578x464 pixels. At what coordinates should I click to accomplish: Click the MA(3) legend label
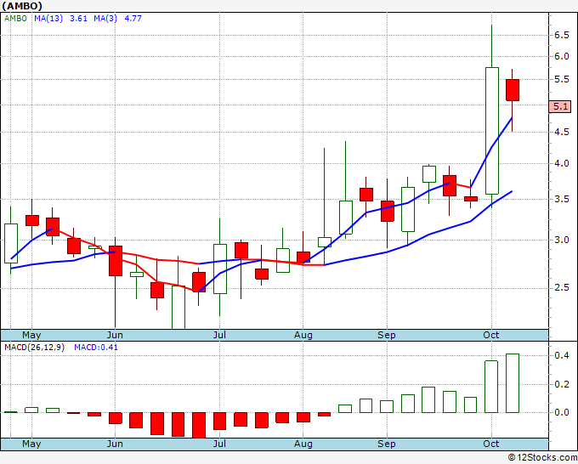[105, 19]
